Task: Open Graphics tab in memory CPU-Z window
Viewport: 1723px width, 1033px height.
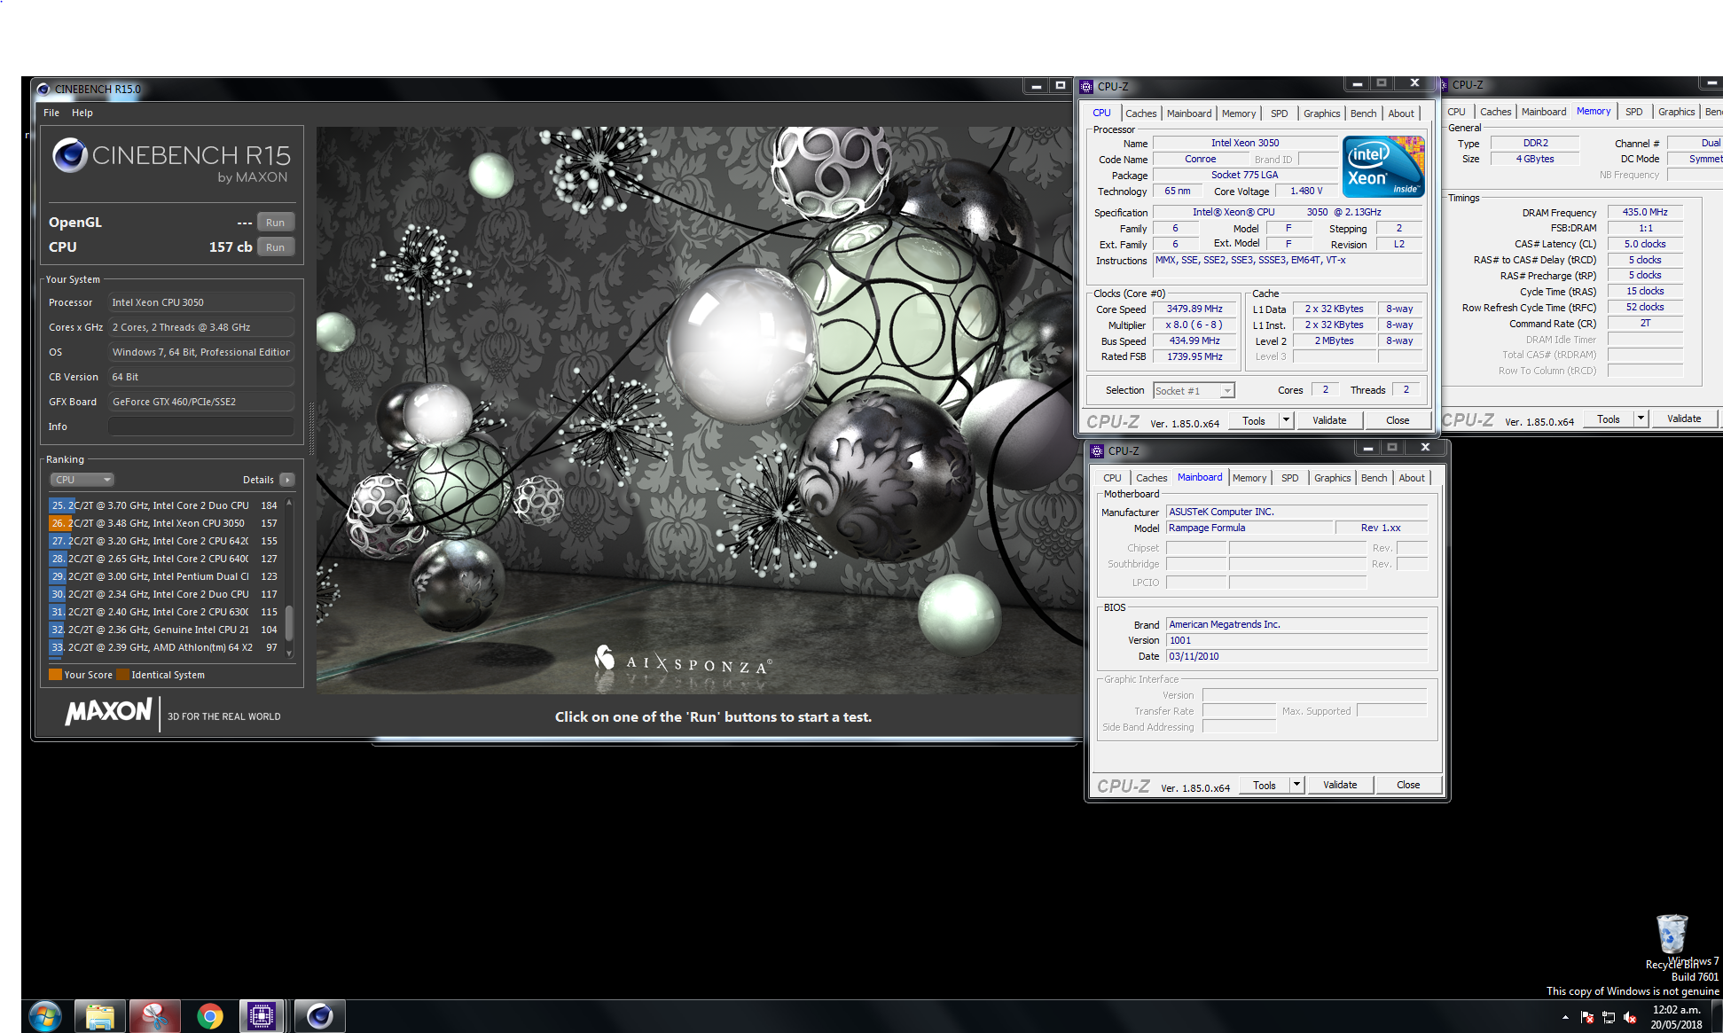Action: [1676, 112]
